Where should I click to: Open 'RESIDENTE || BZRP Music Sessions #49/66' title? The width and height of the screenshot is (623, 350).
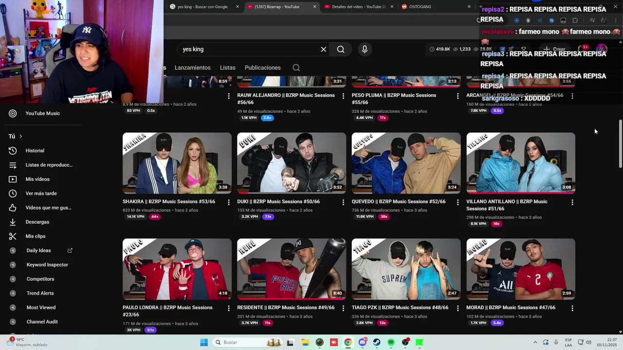click(x=286, y=307)
